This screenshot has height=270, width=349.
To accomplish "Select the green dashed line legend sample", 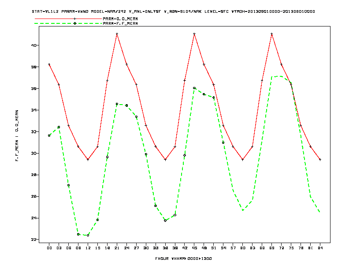I will click(68, 23).
